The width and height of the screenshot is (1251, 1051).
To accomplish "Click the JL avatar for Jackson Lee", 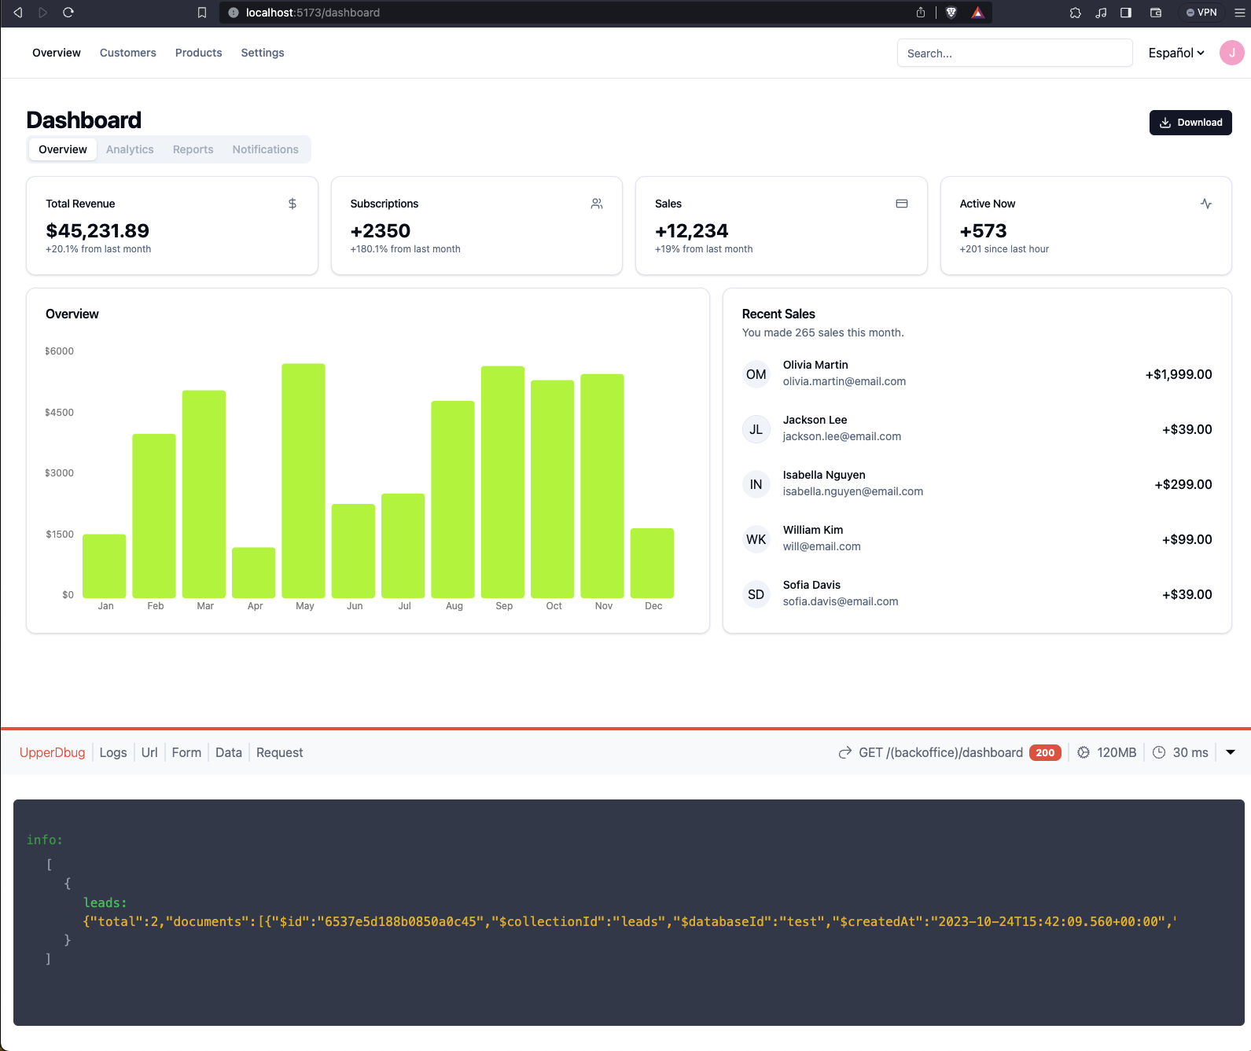I will (x=756, y=429).
